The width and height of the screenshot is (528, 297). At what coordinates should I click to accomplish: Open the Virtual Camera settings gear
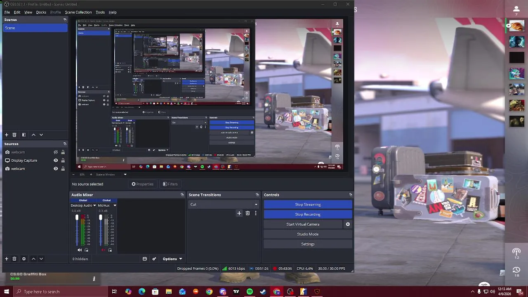(348, 224)
